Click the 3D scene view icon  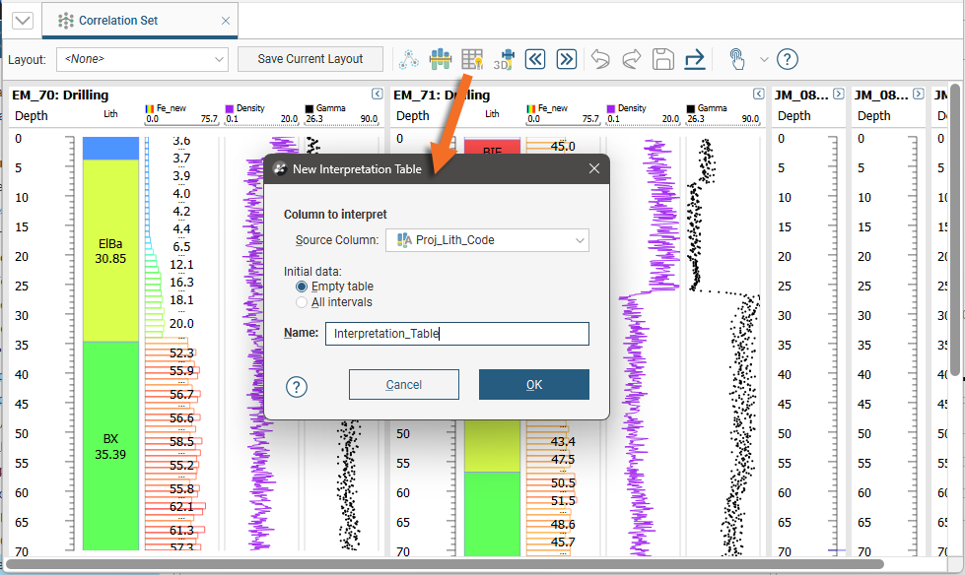click(x=504, y=59)
